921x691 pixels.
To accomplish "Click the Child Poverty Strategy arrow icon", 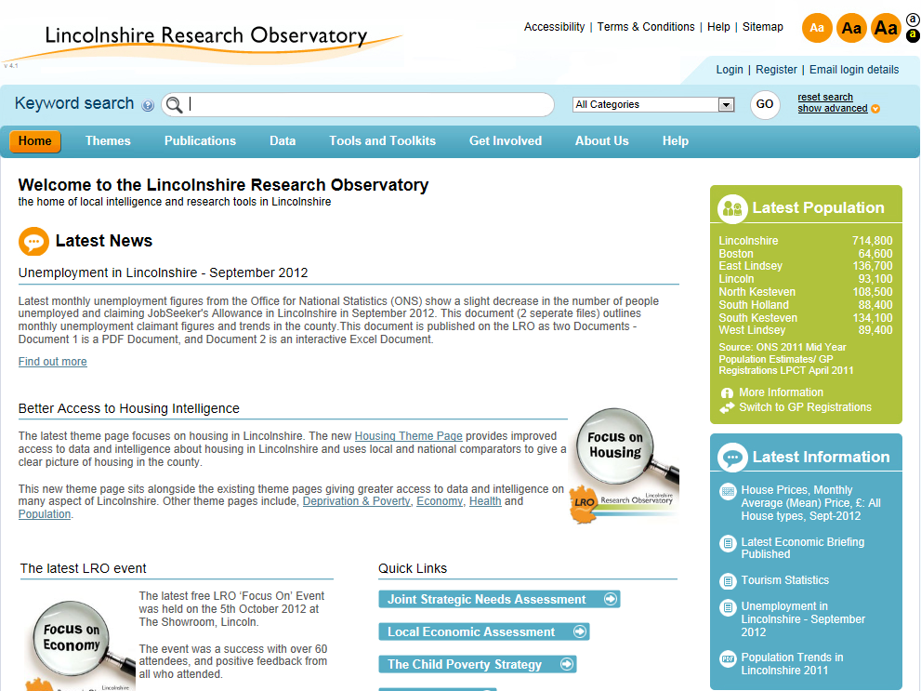I will pyautogui.click(x=567, y=664).
